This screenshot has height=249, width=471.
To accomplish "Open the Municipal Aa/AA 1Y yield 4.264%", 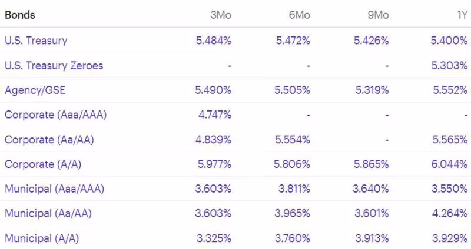I will [x=450, y=213].
